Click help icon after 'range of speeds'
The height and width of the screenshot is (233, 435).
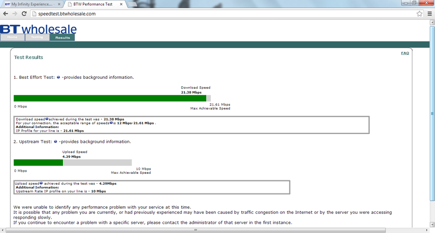[x=111, y=123]
